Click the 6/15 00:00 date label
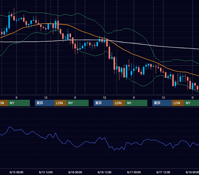Image resolution: width=199 pixels, height=175 pixels. pos(16,172)
